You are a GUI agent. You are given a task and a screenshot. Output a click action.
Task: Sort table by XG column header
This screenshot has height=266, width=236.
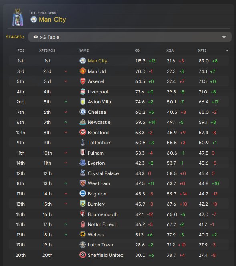coord(137,50)
